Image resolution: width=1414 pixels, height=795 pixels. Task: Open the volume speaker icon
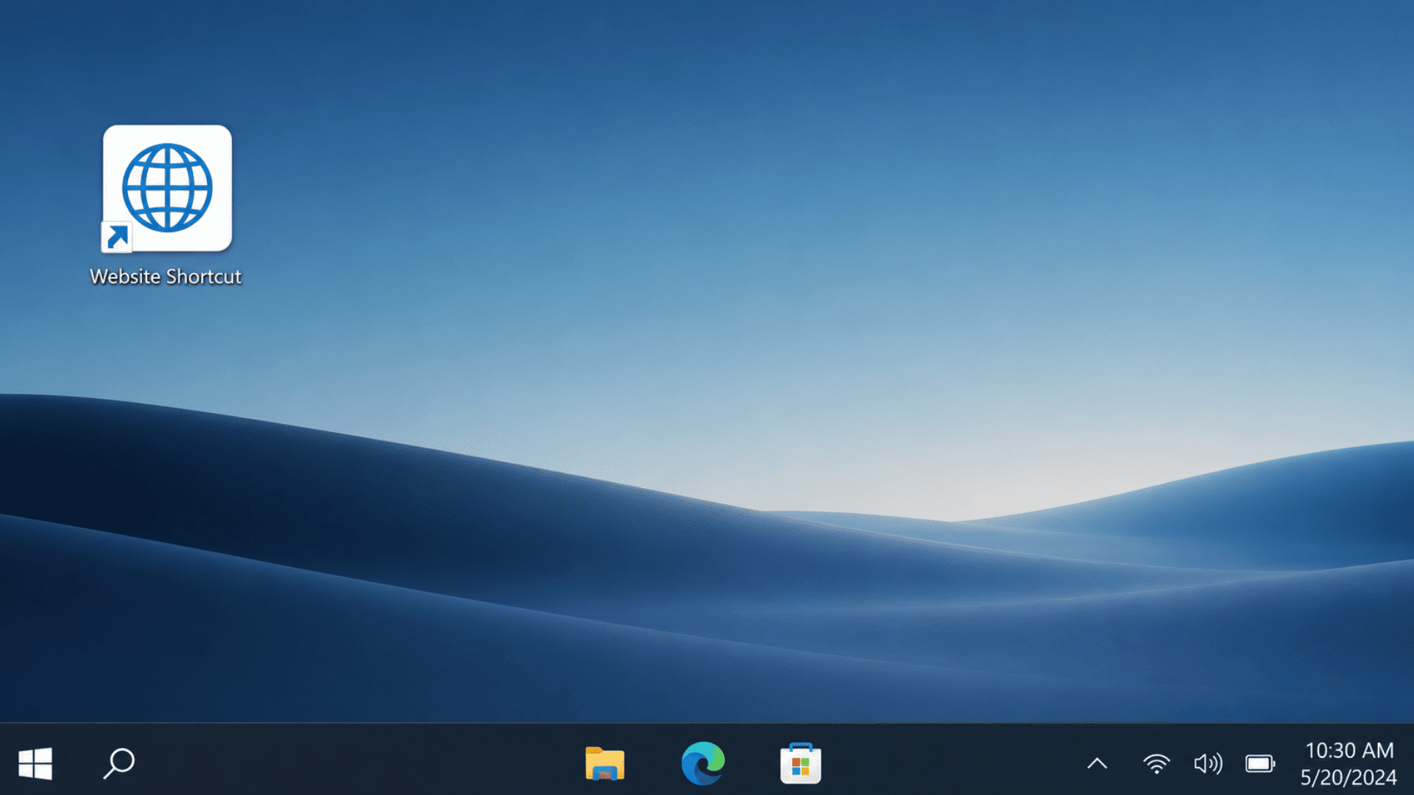coord(1208,763)
